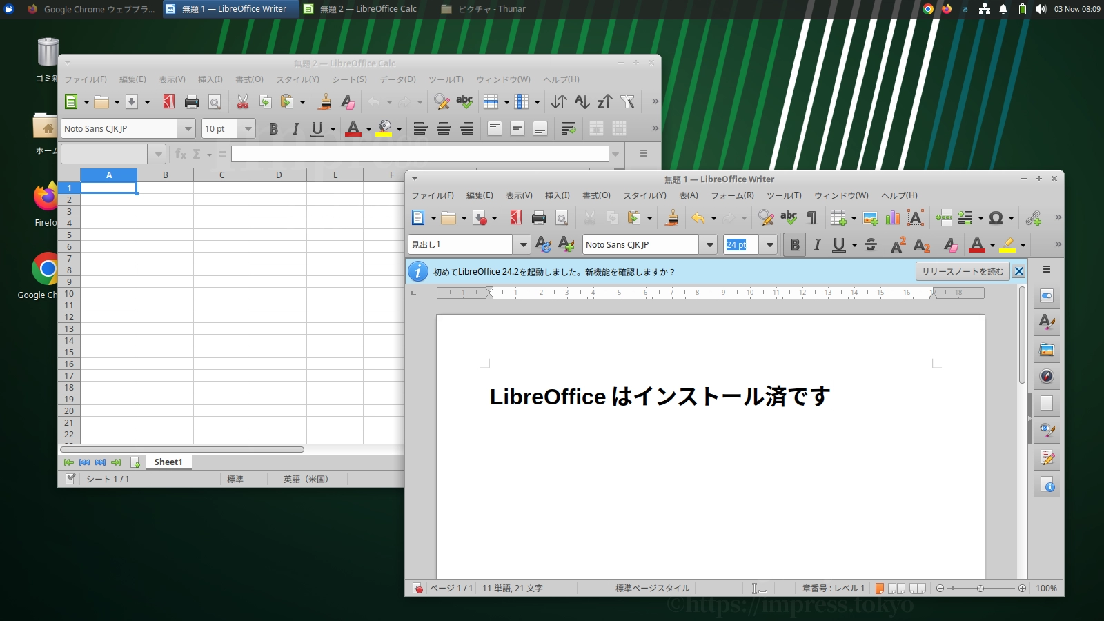Open the Properties deck in the Writer sidebar

coord(1047,295)
